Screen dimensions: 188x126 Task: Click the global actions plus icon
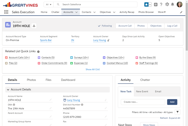click(156, 5)
